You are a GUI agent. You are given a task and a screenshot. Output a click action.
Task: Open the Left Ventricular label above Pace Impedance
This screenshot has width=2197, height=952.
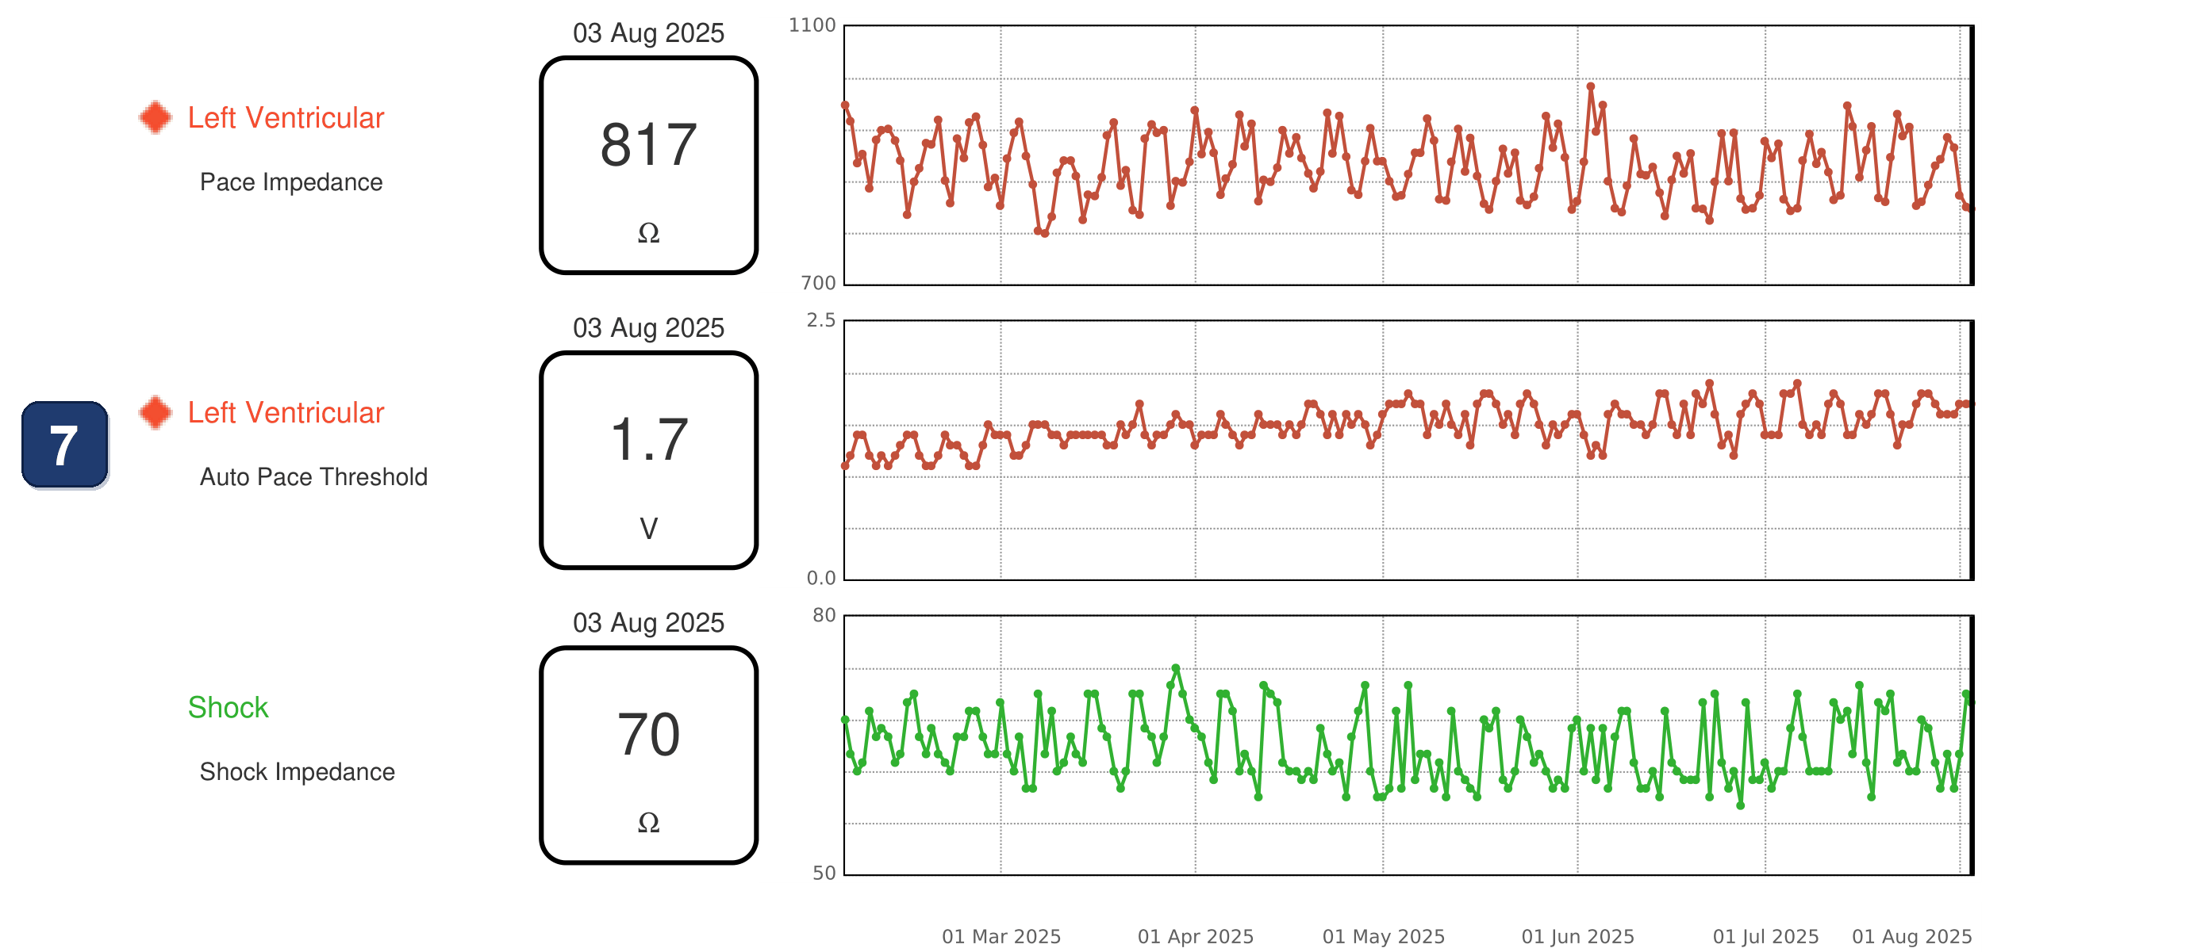click(286, 117)
